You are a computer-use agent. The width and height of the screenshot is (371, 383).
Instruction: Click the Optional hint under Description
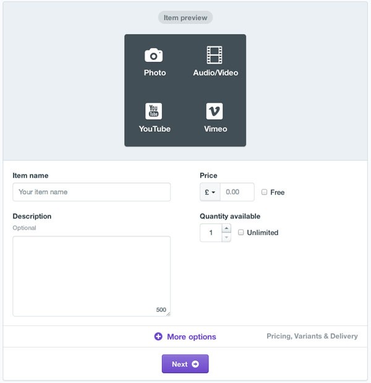[x=24, y=228]
